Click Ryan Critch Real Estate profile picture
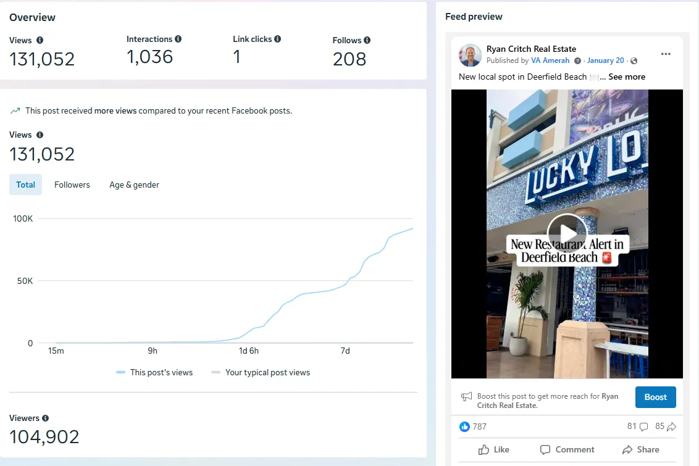This screenshot has width=699, height=466. coord(471,55)
